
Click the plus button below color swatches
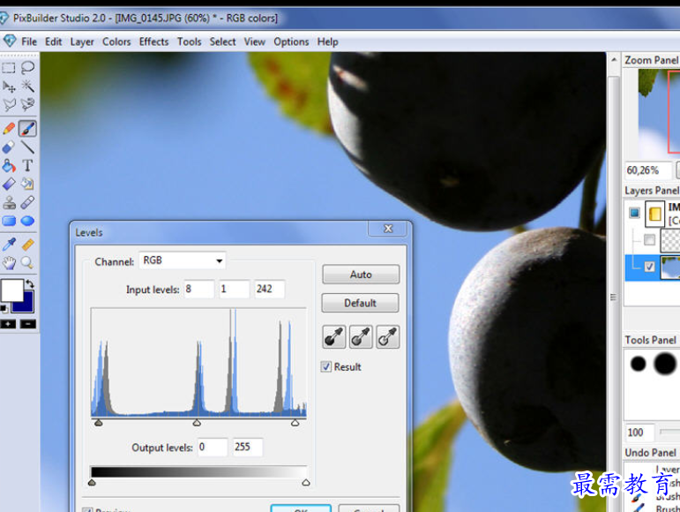coord(8,324)
